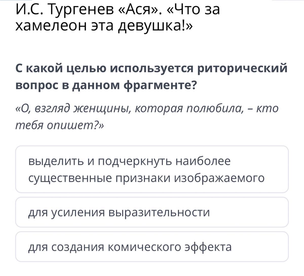Image resolution: width=304 pixels, height=276 pixels.
Task: Choose the option «для усиления выразительности»
Action: point(152,212)
